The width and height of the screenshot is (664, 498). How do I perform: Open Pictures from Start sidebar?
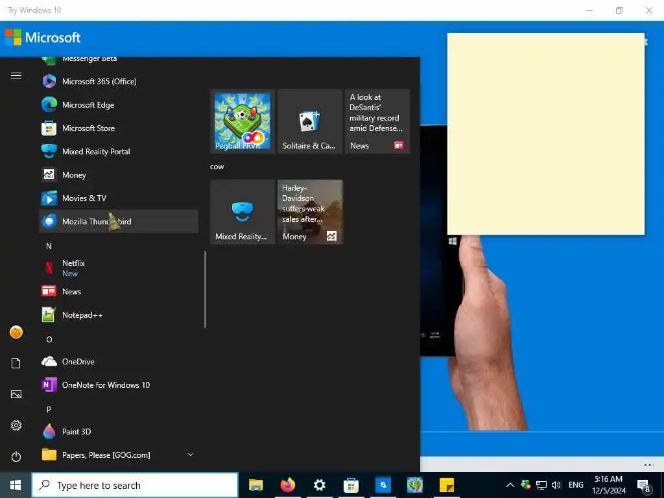point(16,394)
